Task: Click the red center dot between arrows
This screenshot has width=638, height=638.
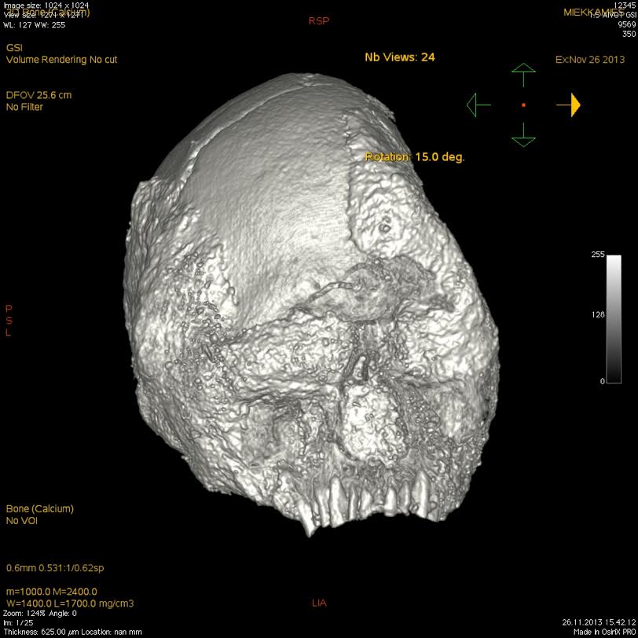Action: 523,104
